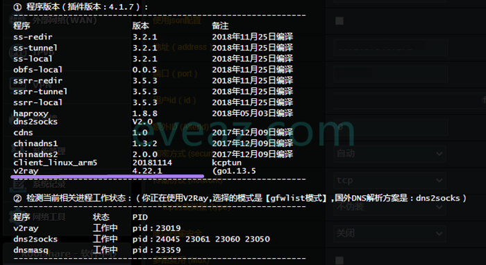Viewport: 486px width, 265px height.
Task: Click the 备注 column header
Action: 220,26
